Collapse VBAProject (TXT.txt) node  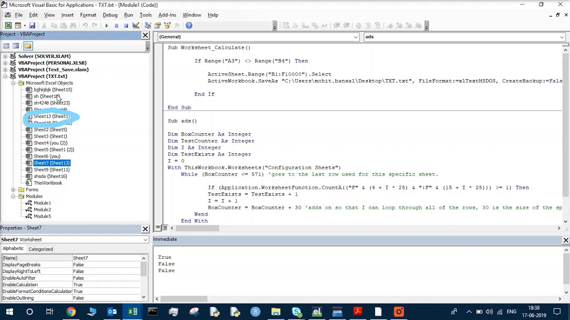[x=5, y=76]
